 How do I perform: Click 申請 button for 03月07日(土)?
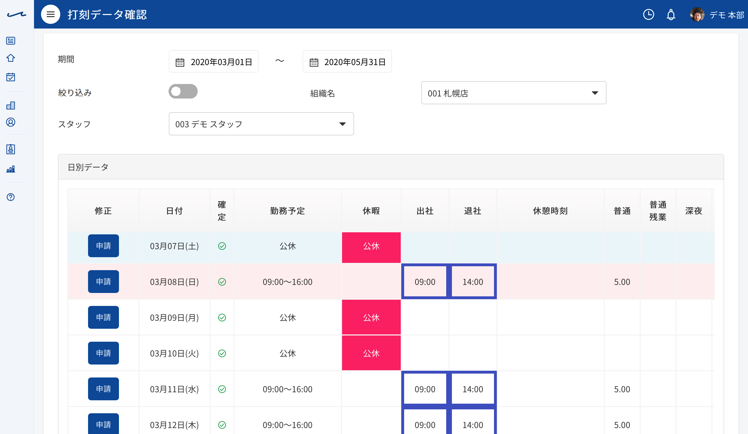[103, 246]
